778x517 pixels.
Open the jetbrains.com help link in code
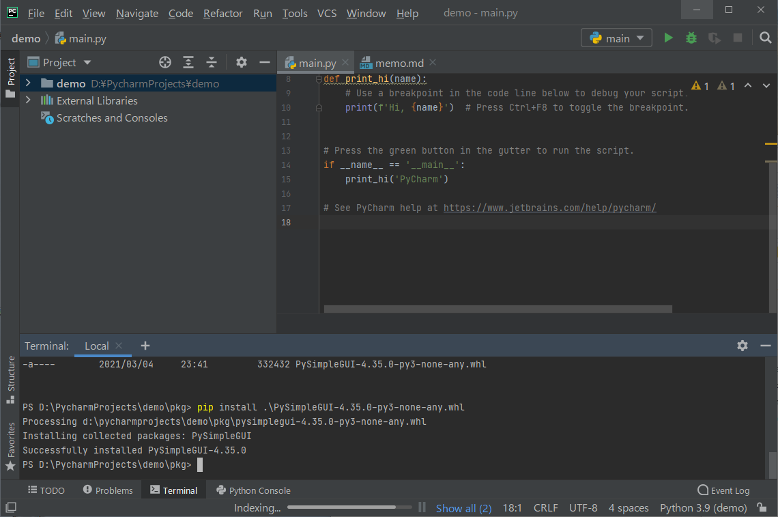tap(550, 208)
